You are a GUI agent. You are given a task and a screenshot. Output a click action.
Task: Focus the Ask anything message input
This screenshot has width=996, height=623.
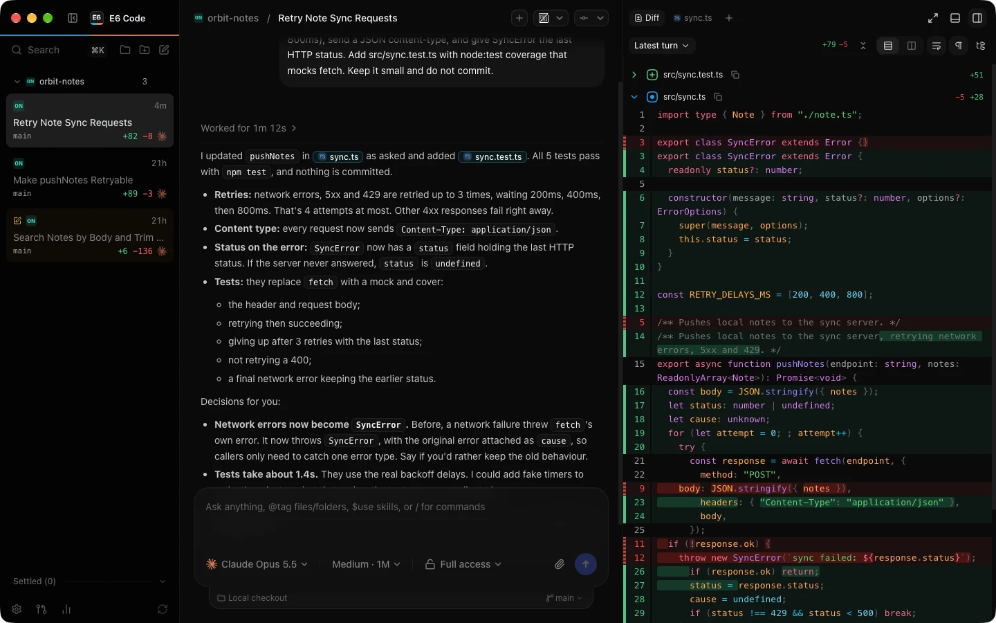401,516
